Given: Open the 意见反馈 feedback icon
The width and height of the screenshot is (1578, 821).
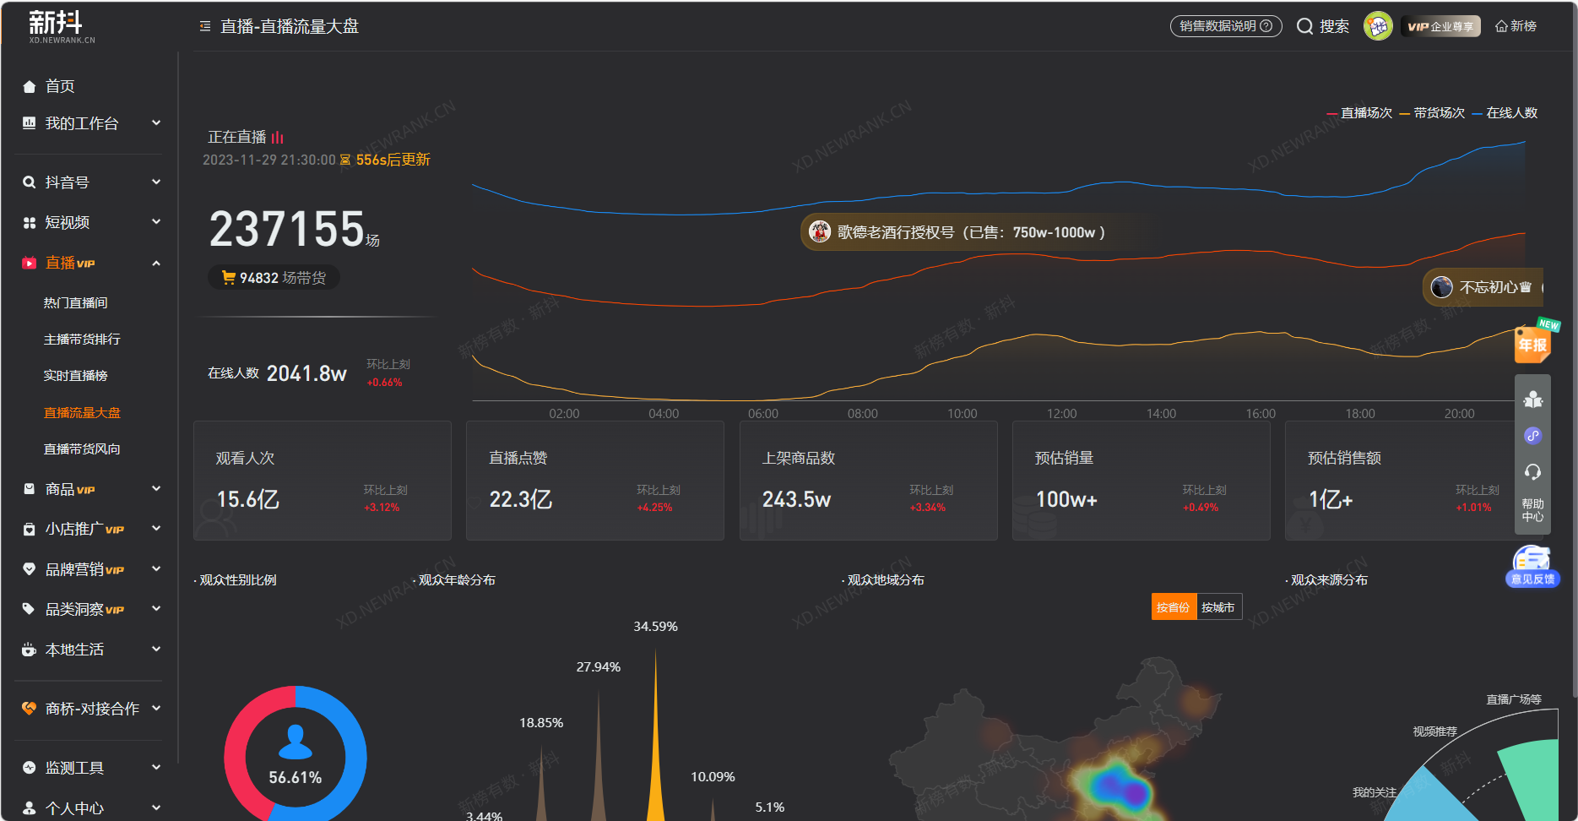Looking at the screenshot, I should pyautogui.click(x=1533, y=565).
